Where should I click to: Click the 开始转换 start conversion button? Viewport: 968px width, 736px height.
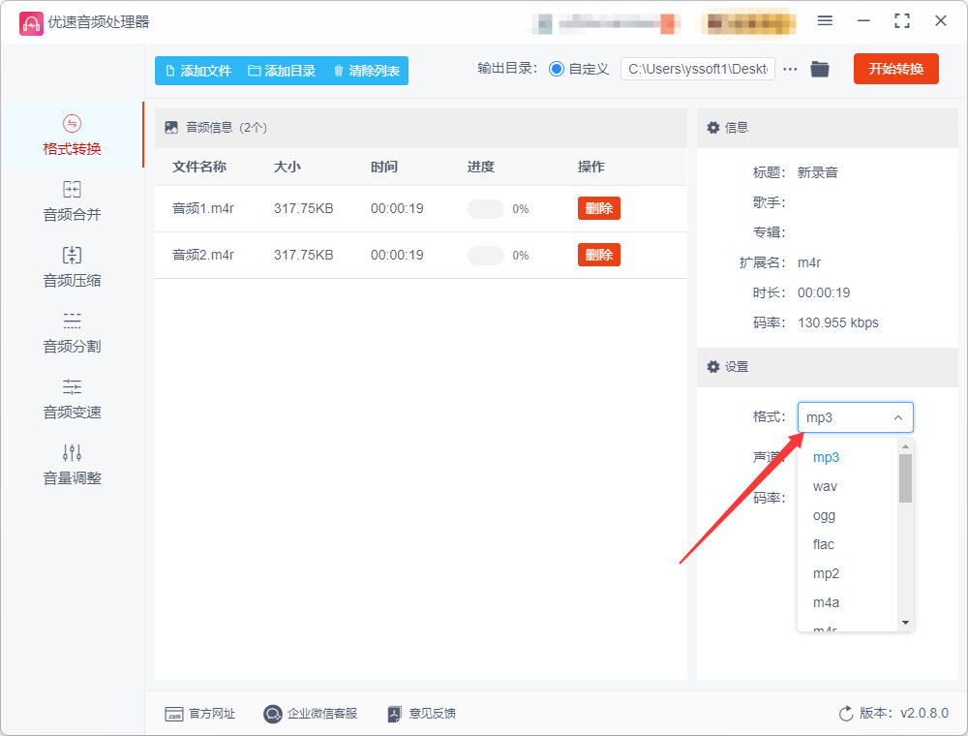(x=895, y=69)
